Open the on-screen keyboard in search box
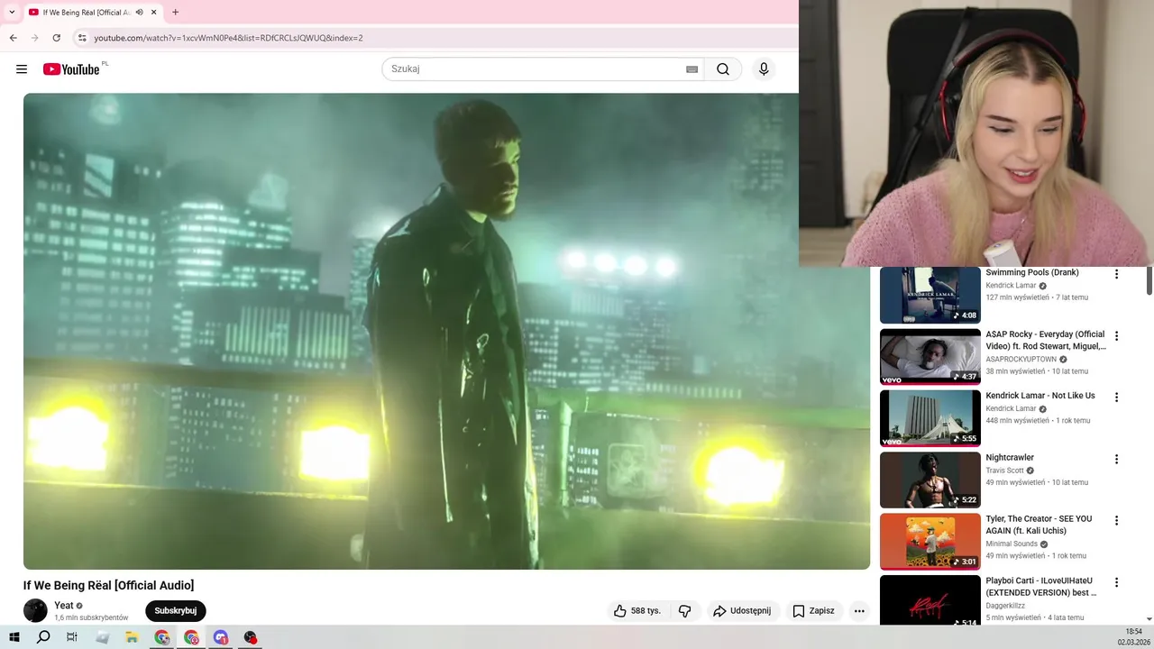Screen dimensions: 1154x649 691,69
